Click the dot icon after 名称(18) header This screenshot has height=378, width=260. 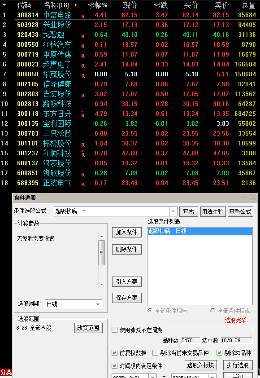click(76, 5)
